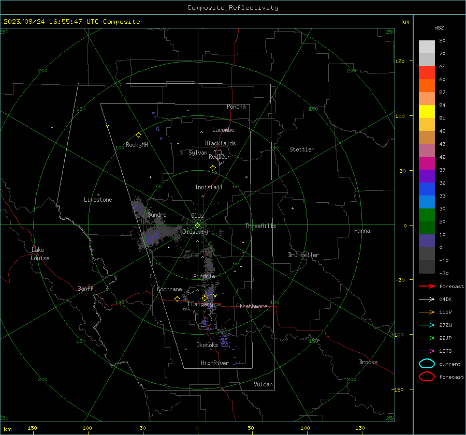Click the Okotoks town label
The image size is (466, 435).
coord(207,345)
